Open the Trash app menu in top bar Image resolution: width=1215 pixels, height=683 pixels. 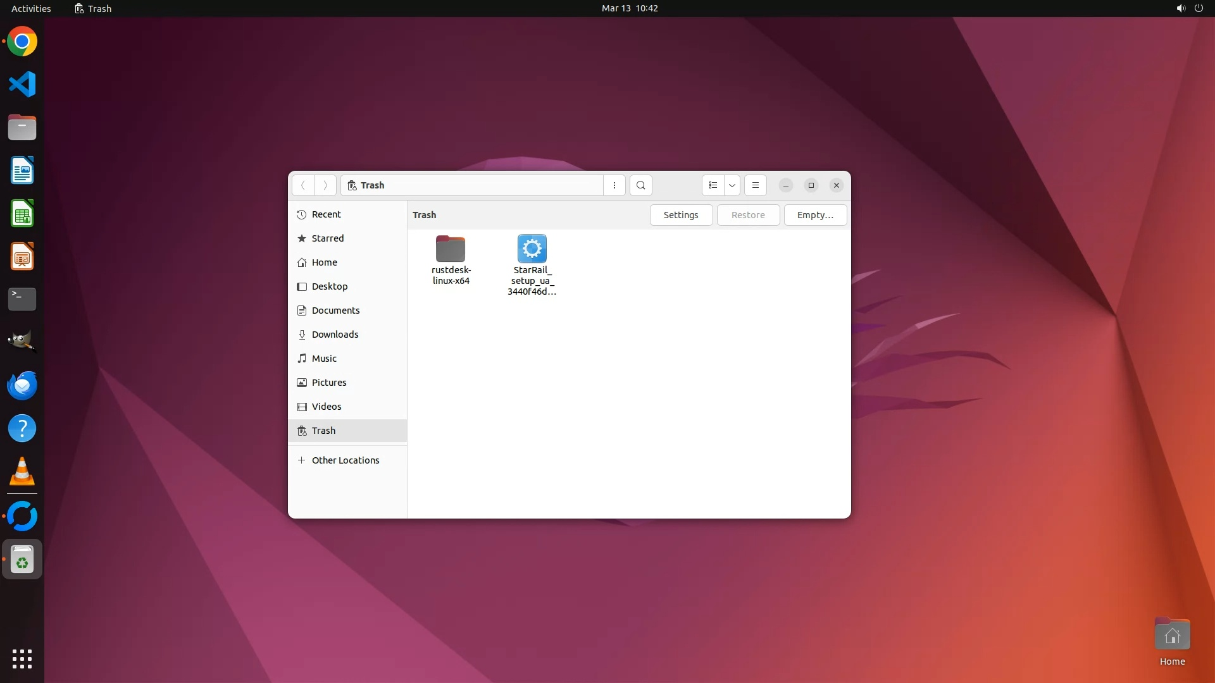click(x=93, y=8)
